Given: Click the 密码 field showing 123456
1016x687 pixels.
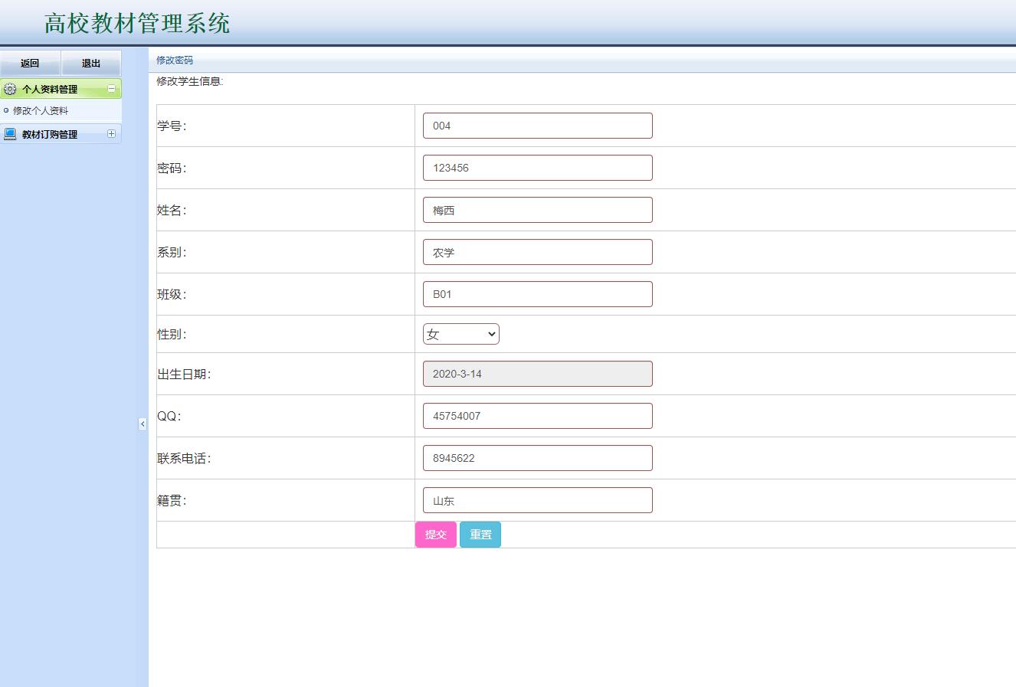Looking at the screenshot, I should [537, 167].
